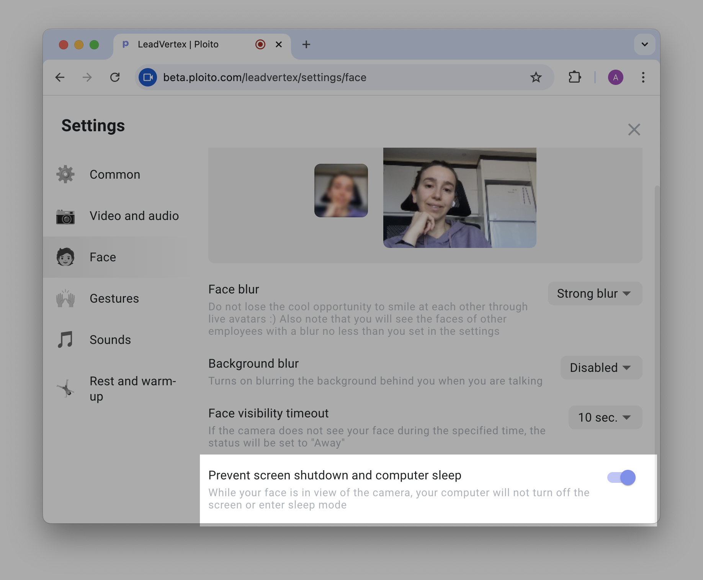Click the Settings title text
This screenshot has width=703, height=580.
[93, 125]
